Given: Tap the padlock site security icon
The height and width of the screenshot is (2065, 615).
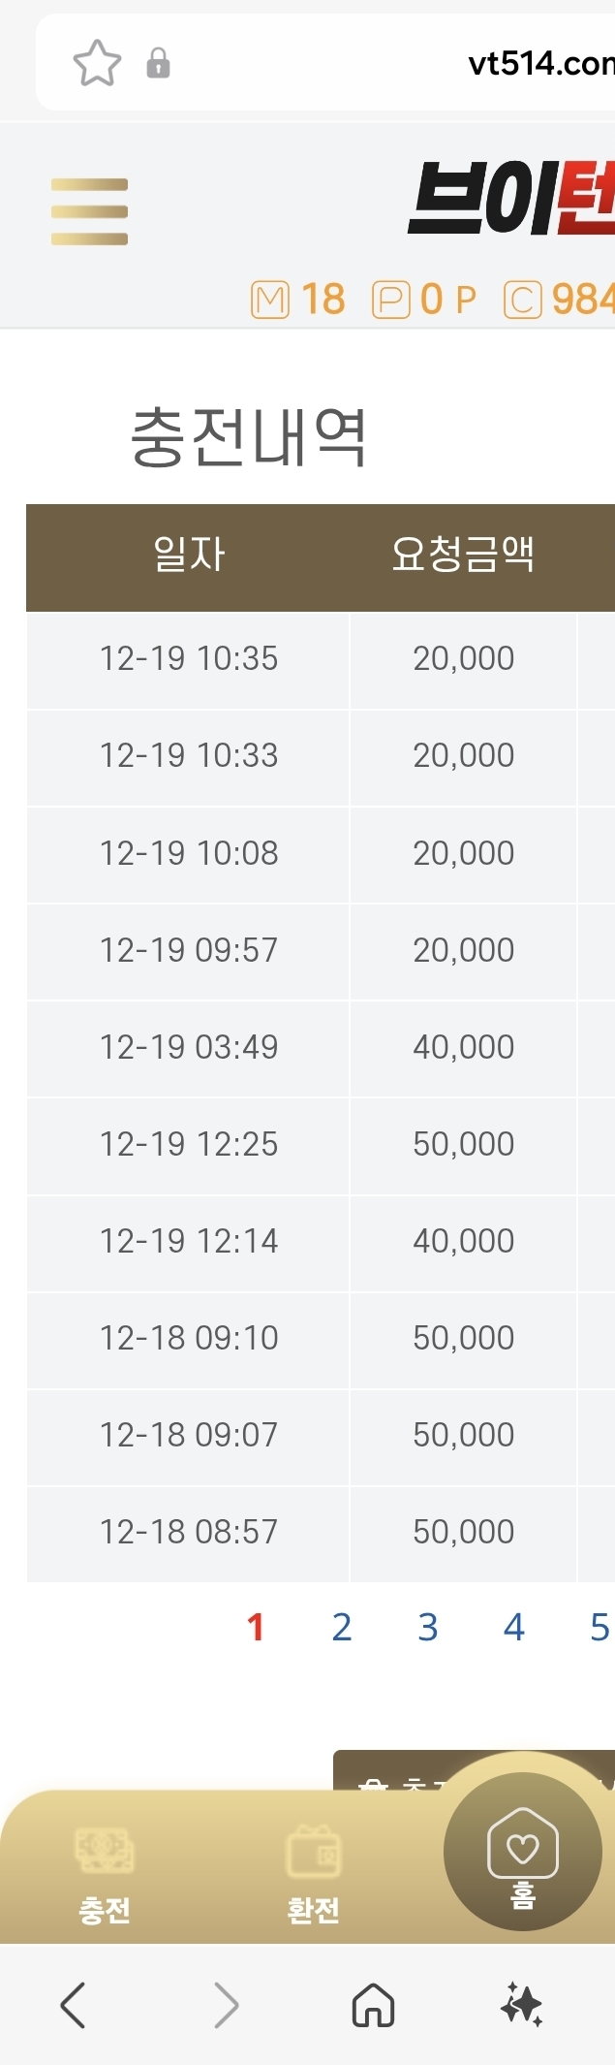Looking at the screenshot, I should pyautogui.click(x=158, y=64).
